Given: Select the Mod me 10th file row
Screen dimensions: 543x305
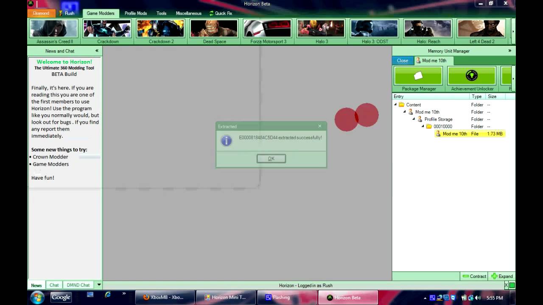Looking at the screenshot, I should [x=470, y=134].
